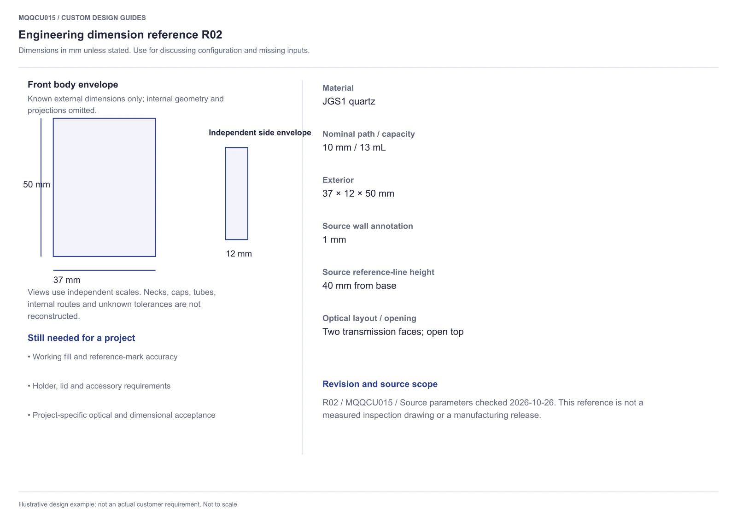Screen dimensions: 737x521
Task: Click the 'Material' field label
Action: 338,88
